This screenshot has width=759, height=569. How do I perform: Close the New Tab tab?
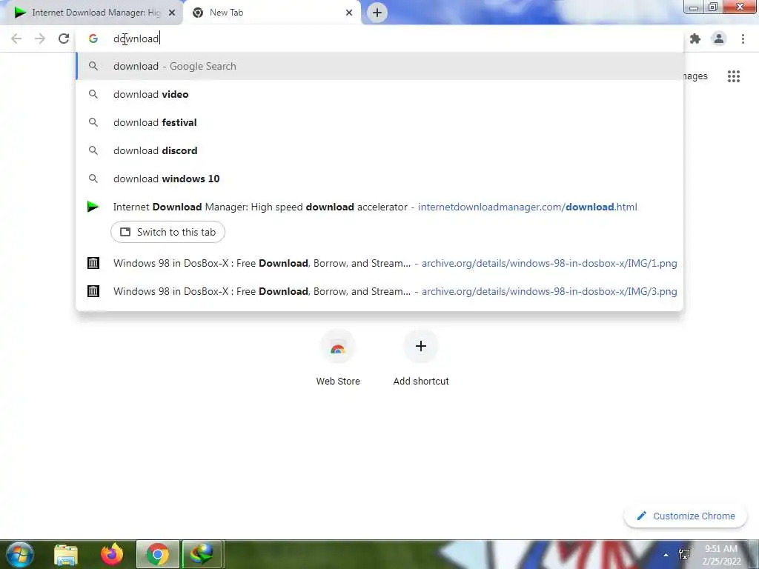point(349,13)
